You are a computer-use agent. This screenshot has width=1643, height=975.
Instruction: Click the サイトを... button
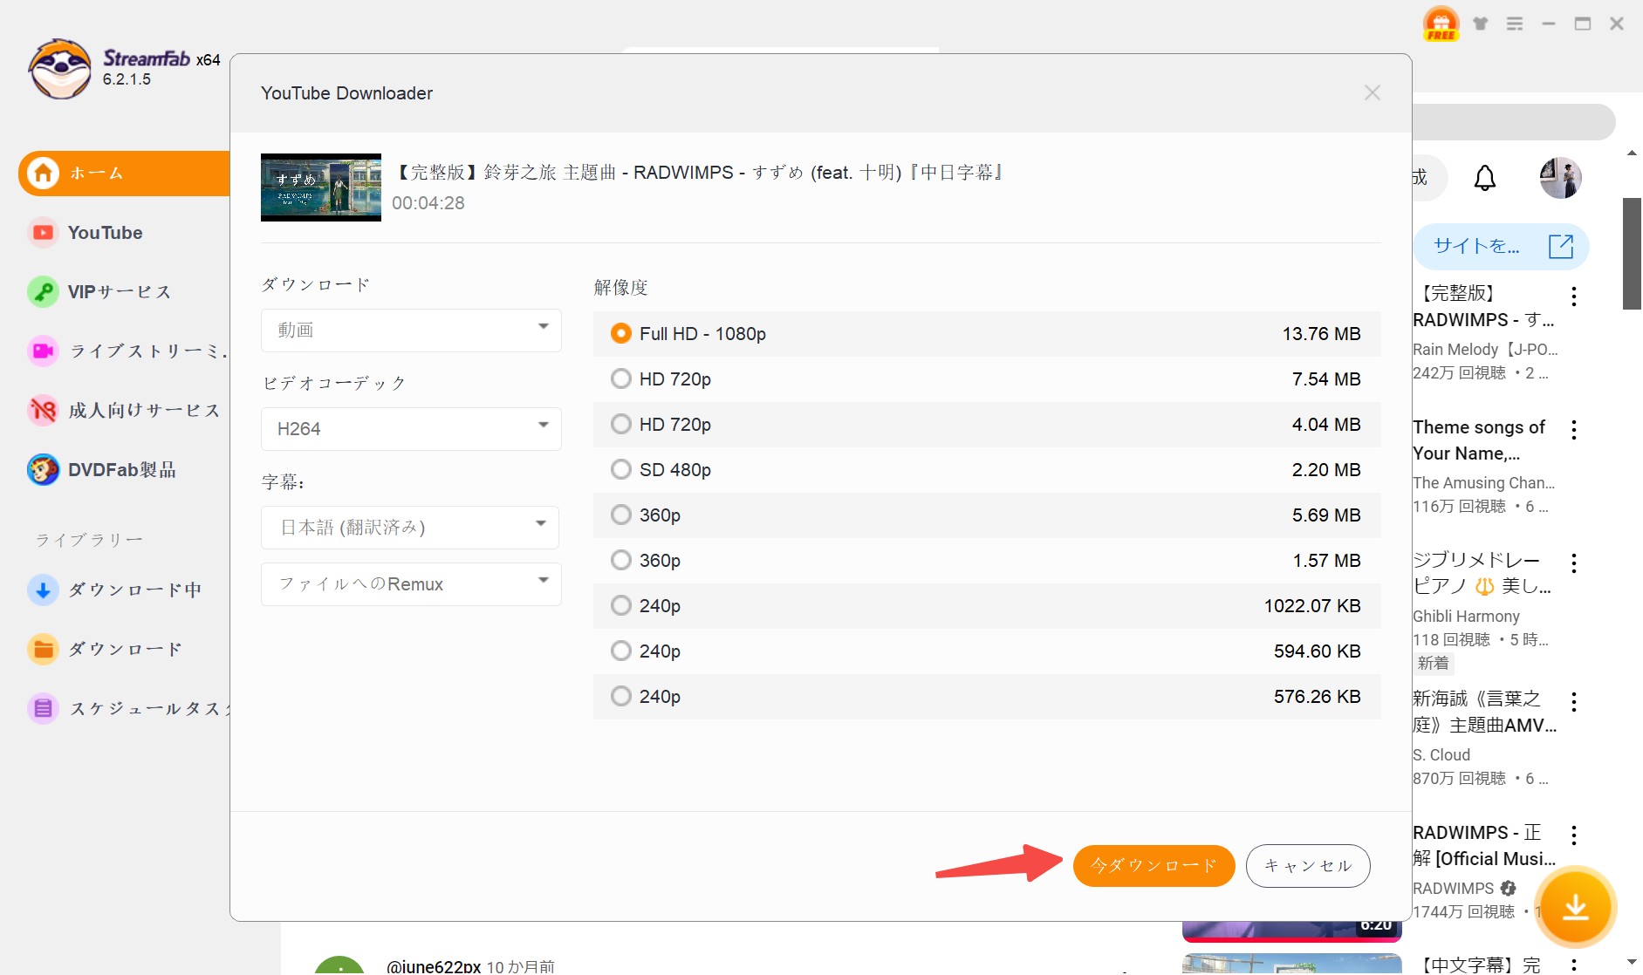coord(1501,247)
